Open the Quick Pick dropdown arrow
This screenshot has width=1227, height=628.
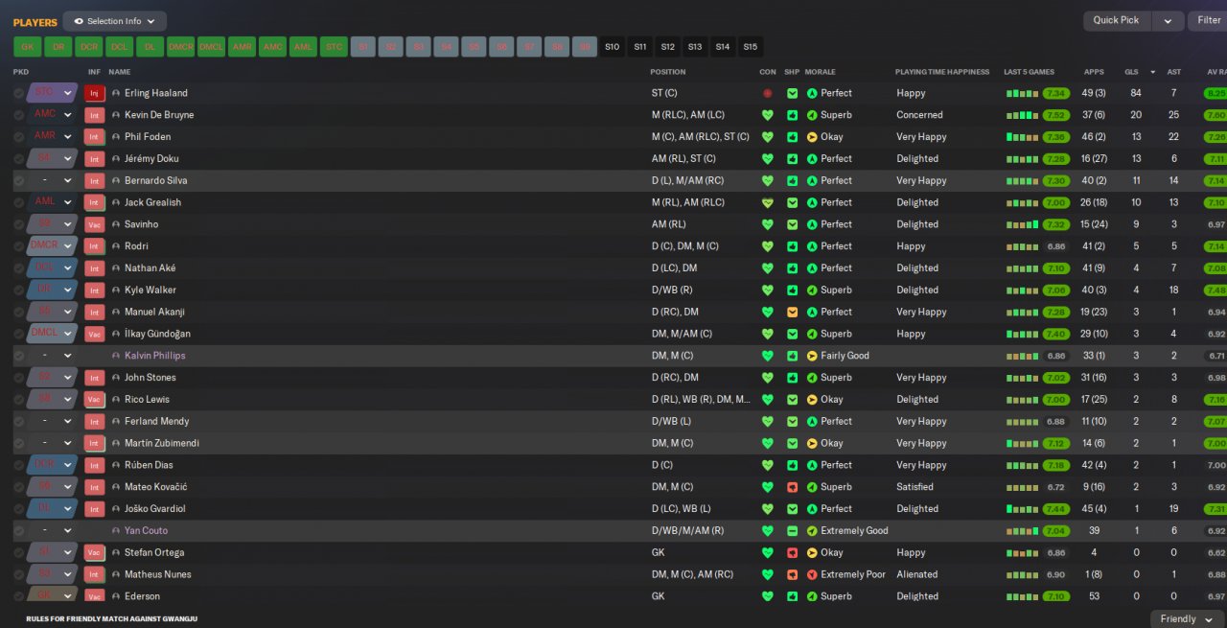(x=1168, y=20)
